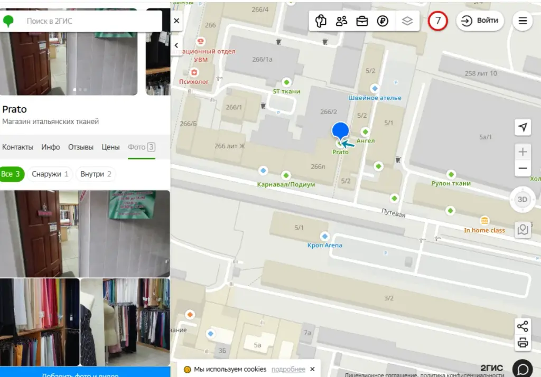Open the colorful fabric rolls photo
541x377 pixels.
[39, 322]
